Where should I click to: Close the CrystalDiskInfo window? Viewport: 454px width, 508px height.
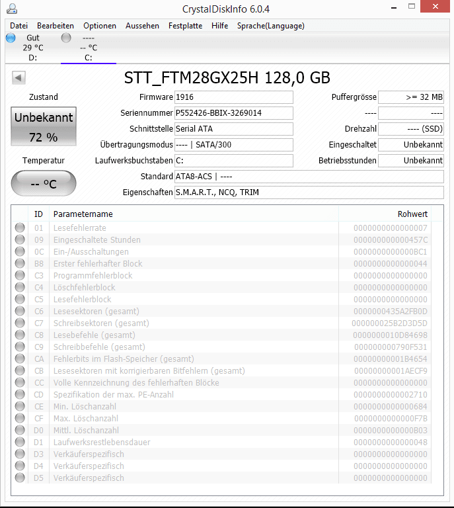[435, 6]
